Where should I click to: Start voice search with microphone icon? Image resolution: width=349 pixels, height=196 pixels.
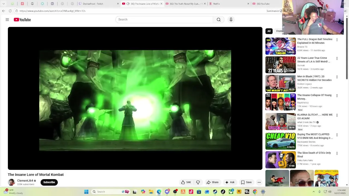point(231,20)
